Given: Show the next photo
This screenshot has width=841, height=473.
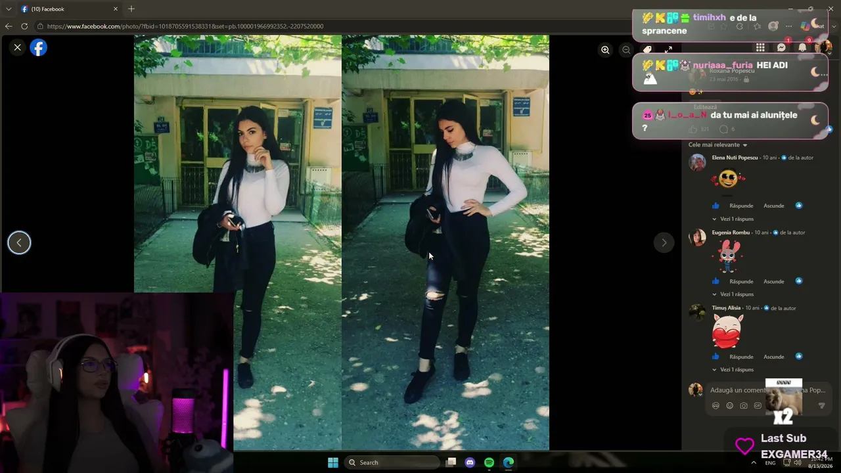Looking at the screenshot, I should [x=664, y=243].
